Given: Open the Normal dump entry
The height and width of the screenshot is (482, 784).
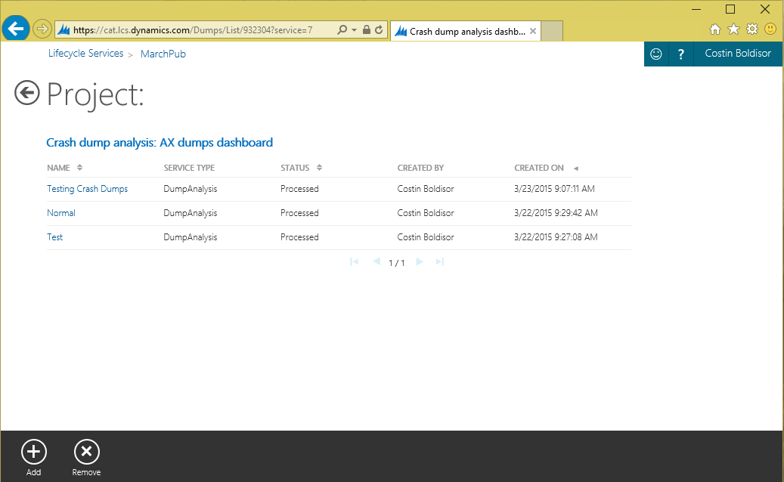Looking at the screenshot, I should pyautogui.click(x=61, y=213).
